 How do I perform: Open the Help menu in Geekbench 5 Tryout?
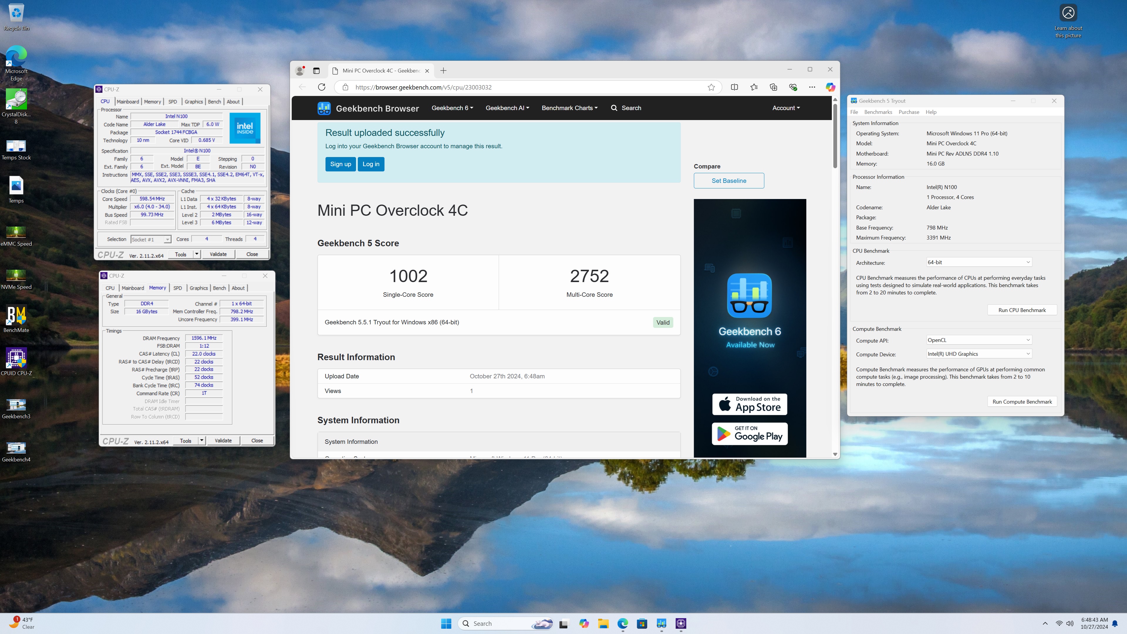931,112
